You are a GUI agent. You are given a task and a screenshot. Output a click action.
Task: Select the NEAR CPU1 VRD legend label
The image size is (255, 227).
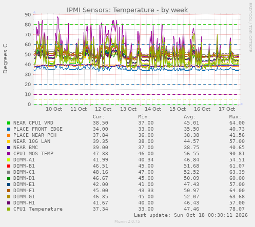33,123
